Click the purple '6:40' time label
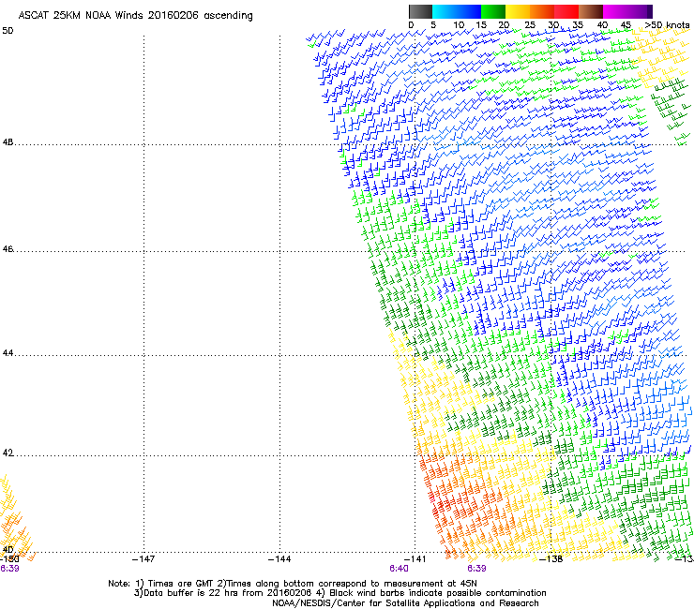Image resolution: width=694 pixels, height=609 pixels. click(x=399, y=569)
